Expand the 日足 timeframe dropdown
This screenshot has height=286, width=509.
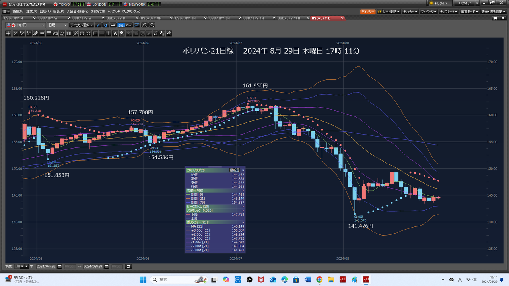pos(58,25)
